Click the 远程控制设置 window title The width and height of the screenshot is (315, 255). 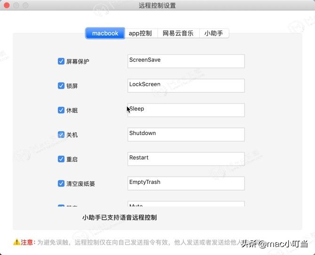coord(157,6)
